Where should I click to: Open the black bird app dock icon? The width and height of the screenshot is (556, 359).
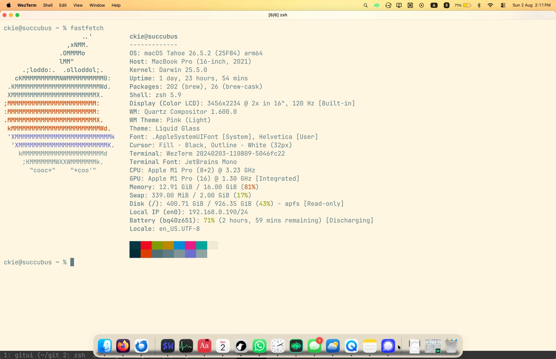241,346
